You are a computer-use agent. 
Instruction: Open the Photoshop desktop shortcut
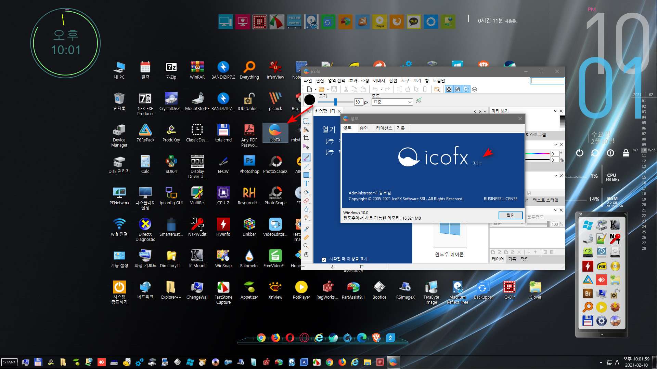click(x=249, y=164)
